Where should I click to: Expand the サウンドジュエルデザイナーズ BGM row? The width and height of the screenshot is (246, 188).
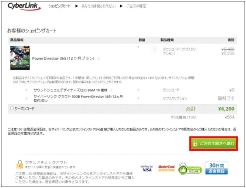coord(26,90)
